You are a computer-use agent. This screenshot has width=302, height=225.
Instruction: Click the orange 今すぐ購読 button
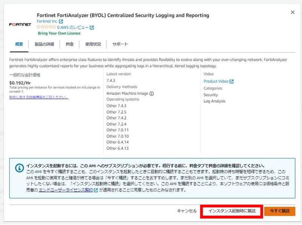click(x=280, y=211)
